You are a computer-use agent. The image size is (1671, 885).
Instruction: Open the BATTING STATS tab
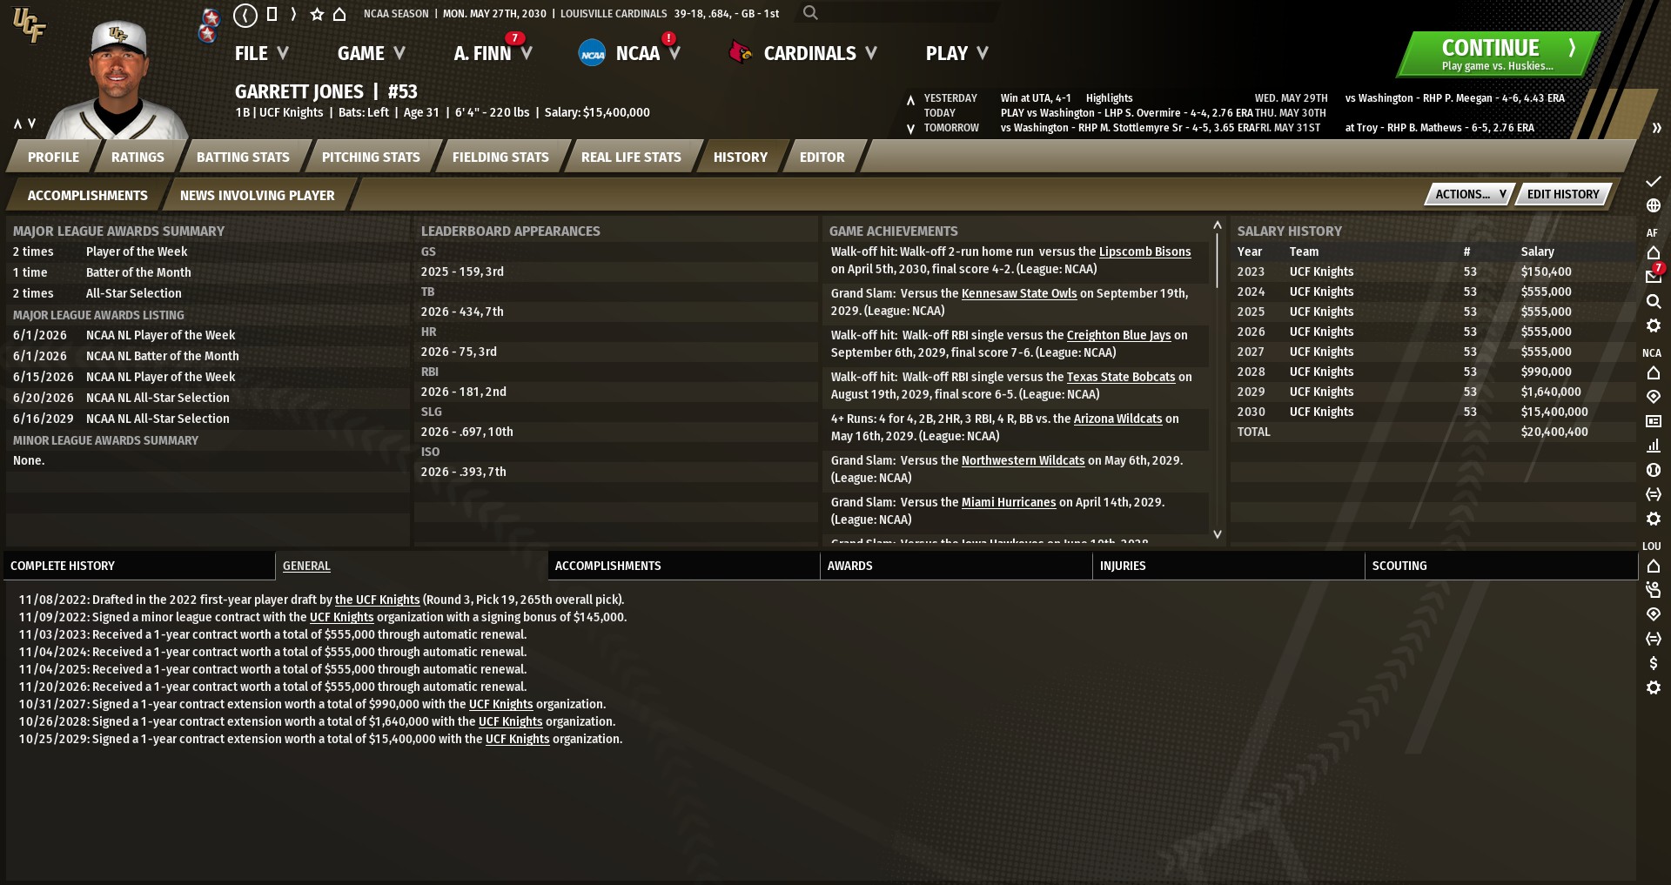click(x=243, y=157)
